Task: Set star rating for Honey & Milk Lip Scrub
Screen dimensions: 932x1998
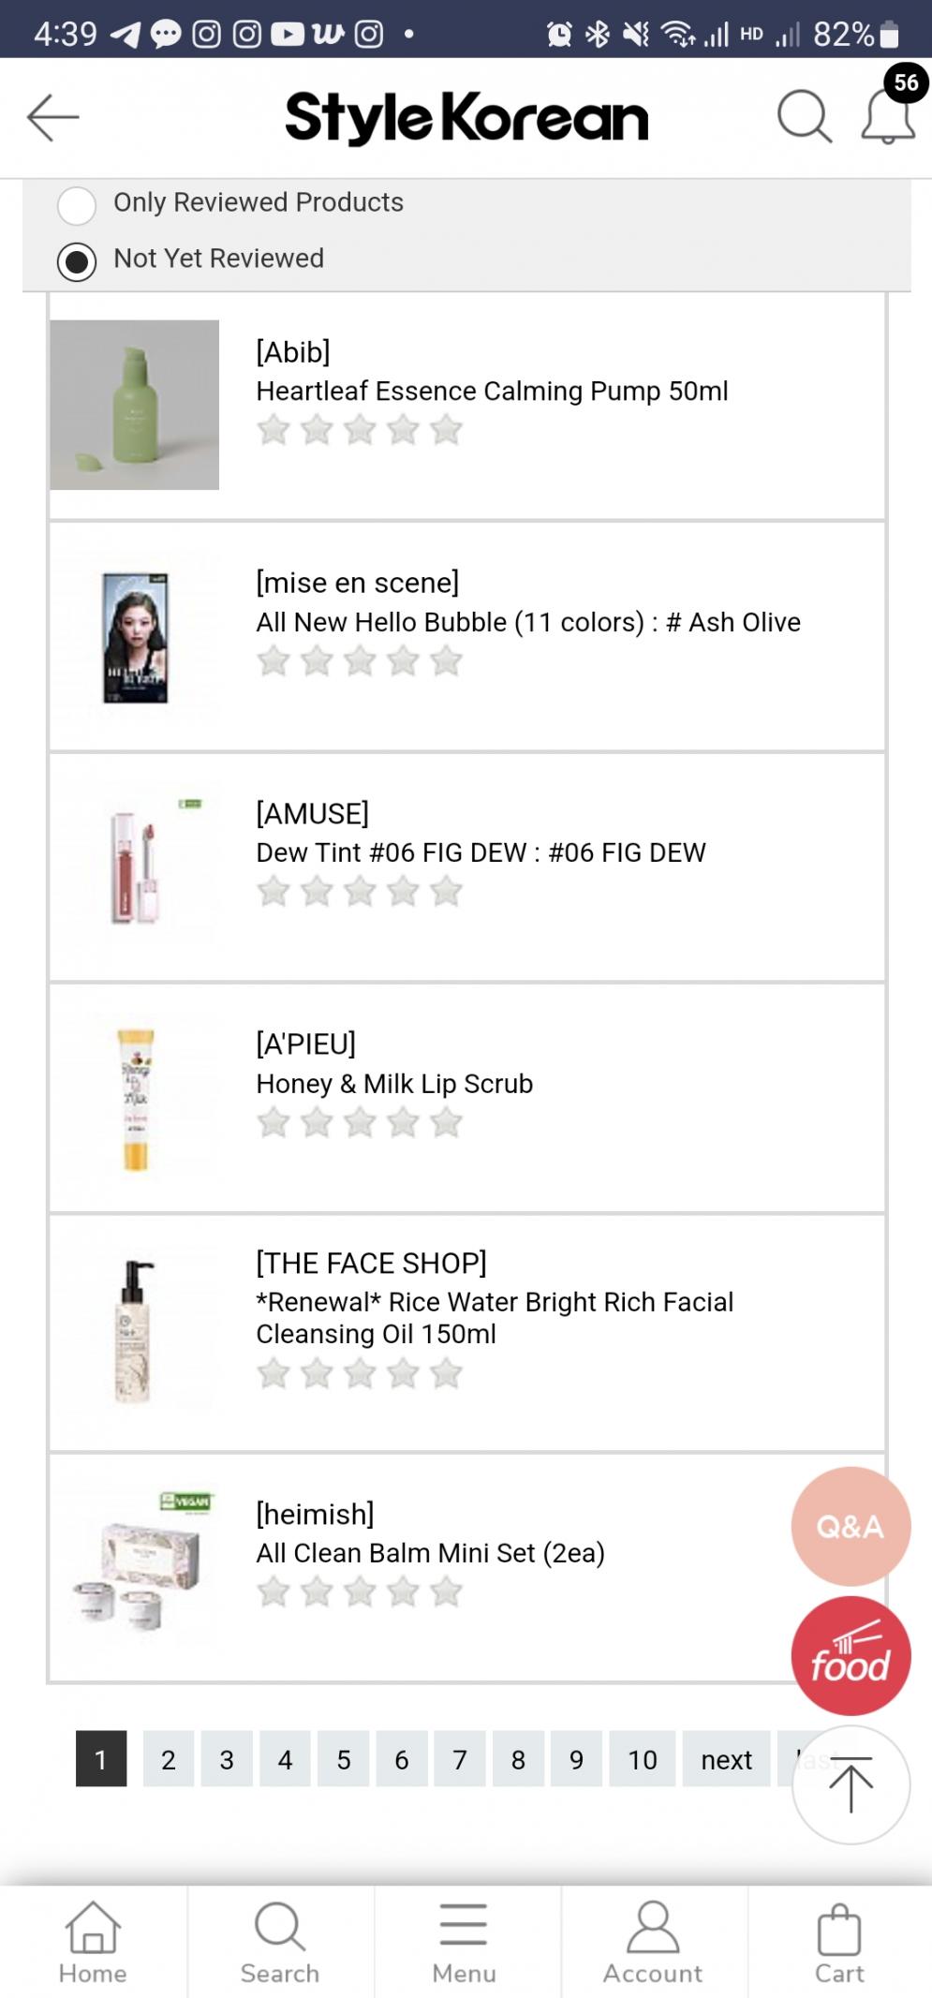Action: (x=360, y=1122)
